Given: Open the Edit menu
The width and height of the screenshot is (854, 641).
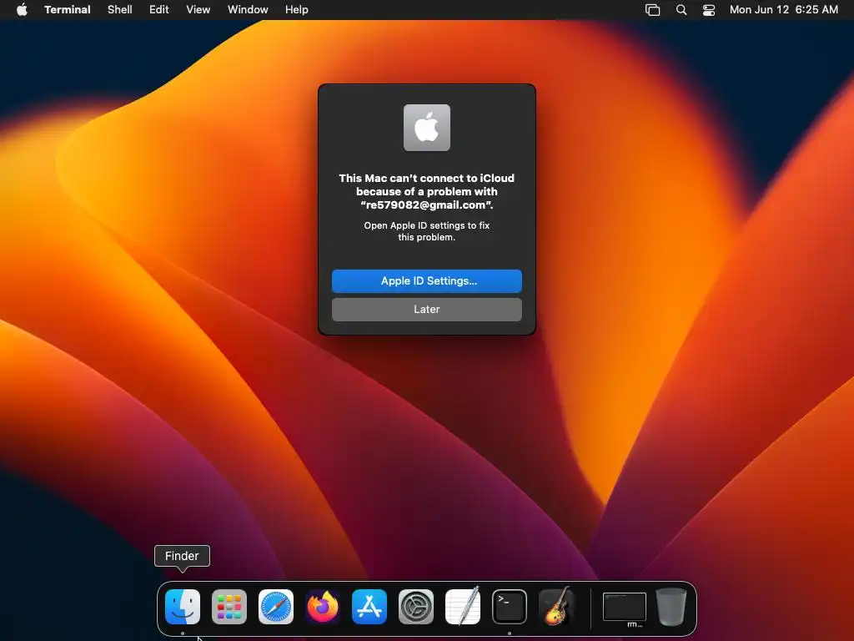Looking at the screenshot, I should click(x=159, y=10).
